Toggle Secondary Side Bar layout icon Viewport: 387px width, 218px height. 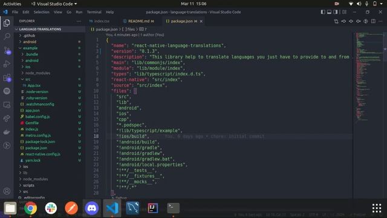pos(335,12)
